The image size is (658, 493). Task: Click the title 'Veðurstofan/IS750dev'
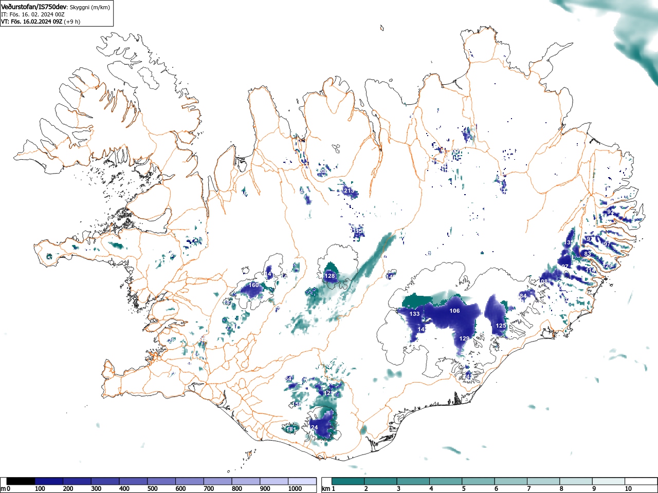click(34, 7)
